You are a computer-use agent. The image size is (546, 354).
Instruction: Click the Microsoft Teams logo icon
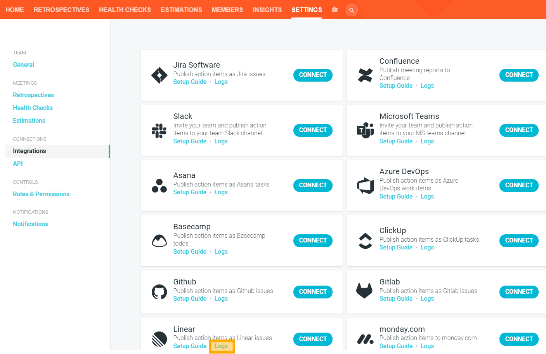coord(365,130)
